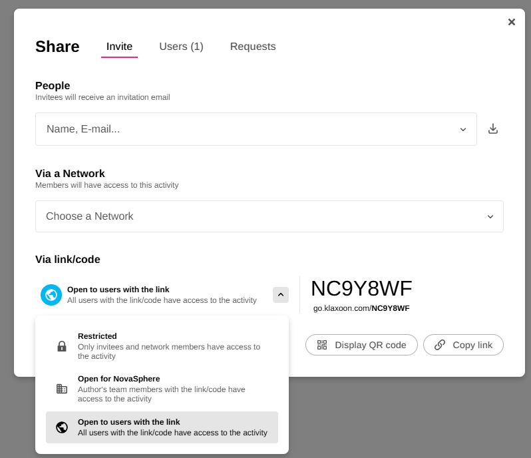This screenshot has width=531, height=458.
Task: Open the Requests tab
Action: [x=253, y=47]
